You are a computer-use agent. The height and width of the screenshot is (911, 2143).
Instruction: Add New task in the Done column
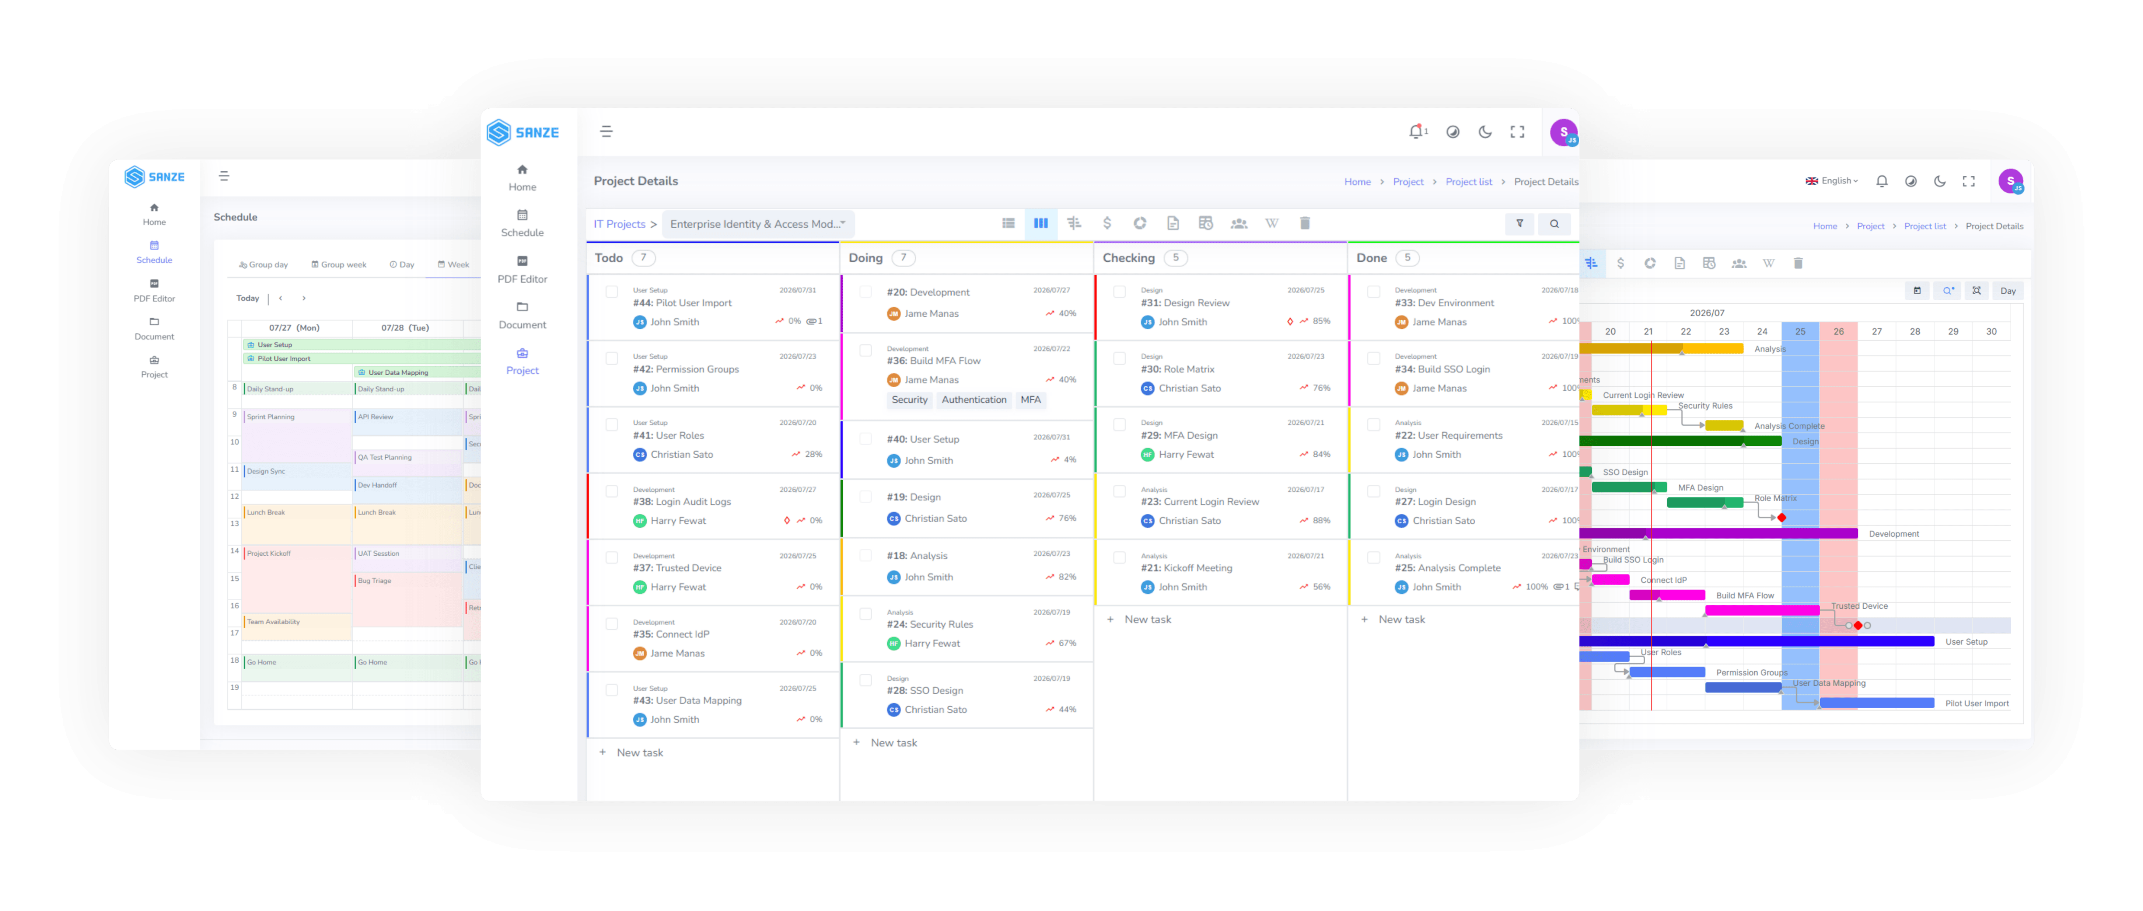coord(1392,619)
